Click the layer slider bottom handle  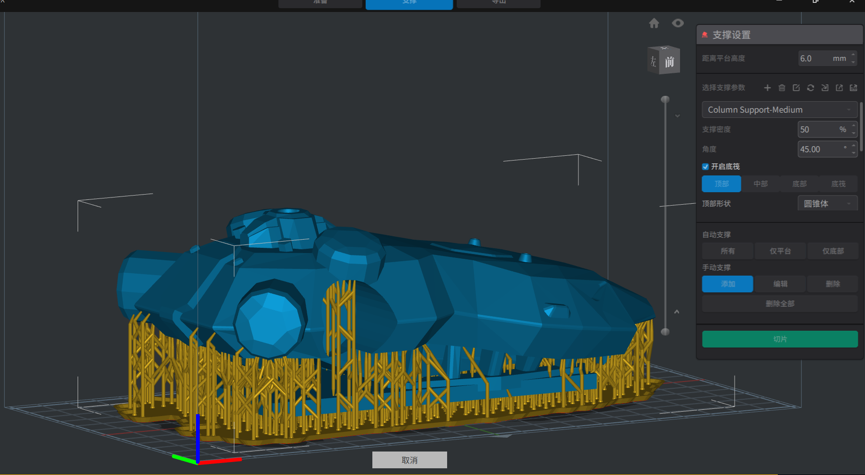point(665,332)
